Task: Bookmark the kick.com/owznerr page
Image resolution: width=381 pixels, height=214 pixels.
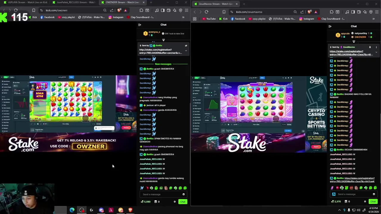Action: [x=34, y=10]
